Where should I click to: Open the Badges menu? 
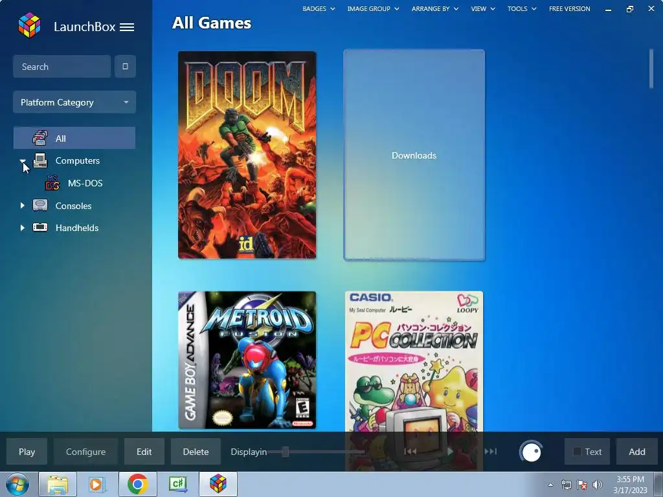click(x=319, y=8)
